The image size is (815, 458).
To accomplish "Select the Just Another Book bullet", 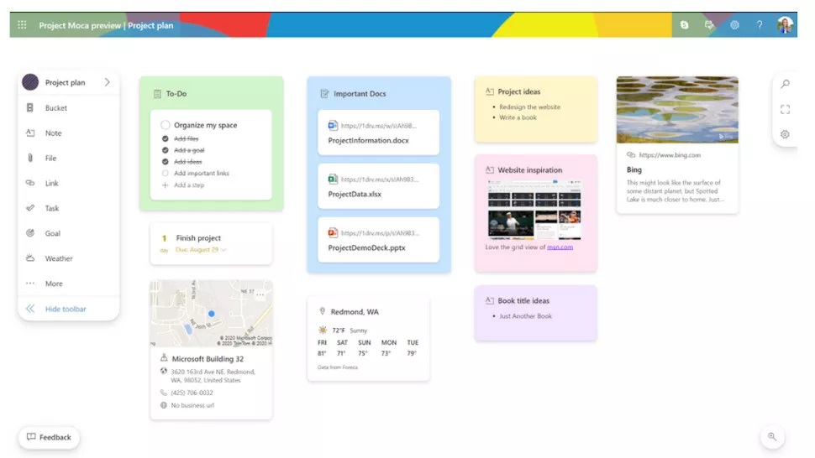I will click(x=525, y=316).
